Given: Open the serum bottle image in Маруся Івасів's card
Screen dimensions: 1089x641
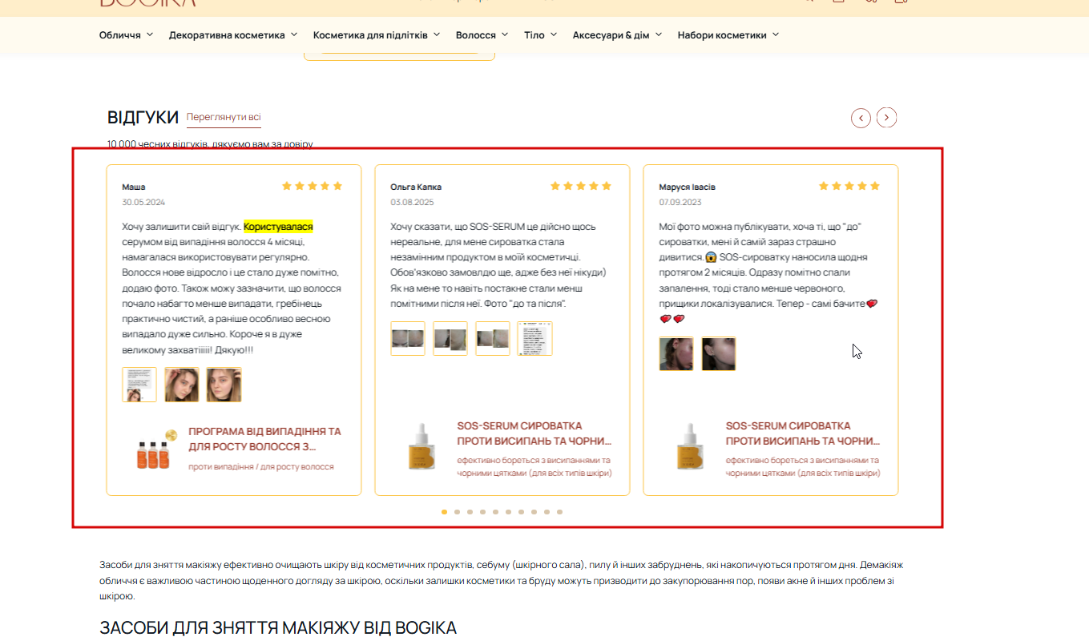Looking at the screenshot, I should 688,447.
